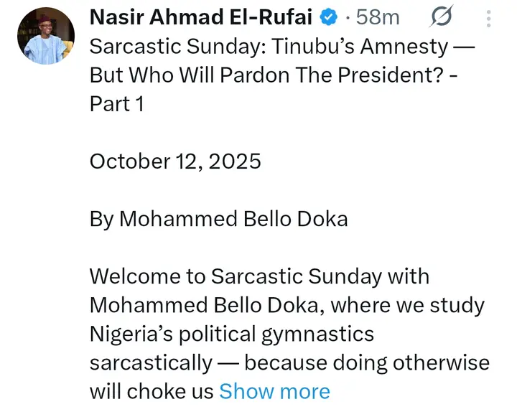The height and width of the screenshot is (417, 517).
Task: Click the date October 12, 2025
Action: click(x=175, y=161)
